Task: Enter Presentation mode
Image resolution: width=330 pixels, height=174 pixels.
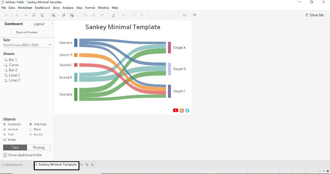Action: (195, 15)
